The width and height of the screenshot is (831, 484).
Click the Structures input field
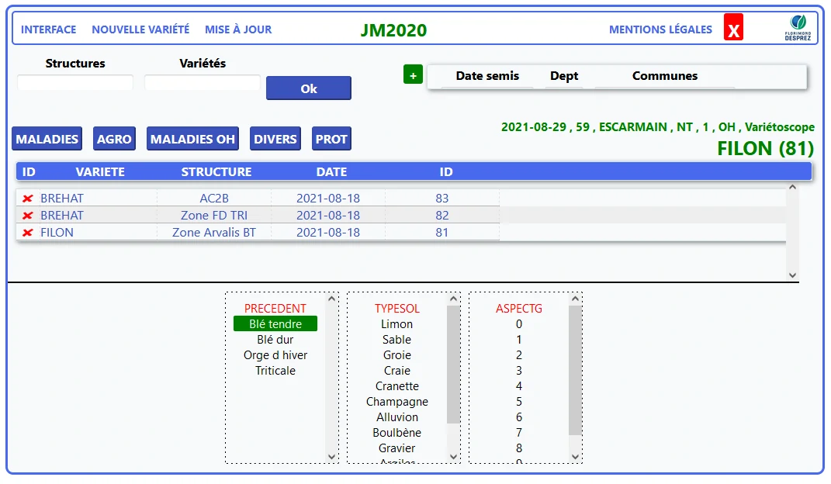click(75, 82)
